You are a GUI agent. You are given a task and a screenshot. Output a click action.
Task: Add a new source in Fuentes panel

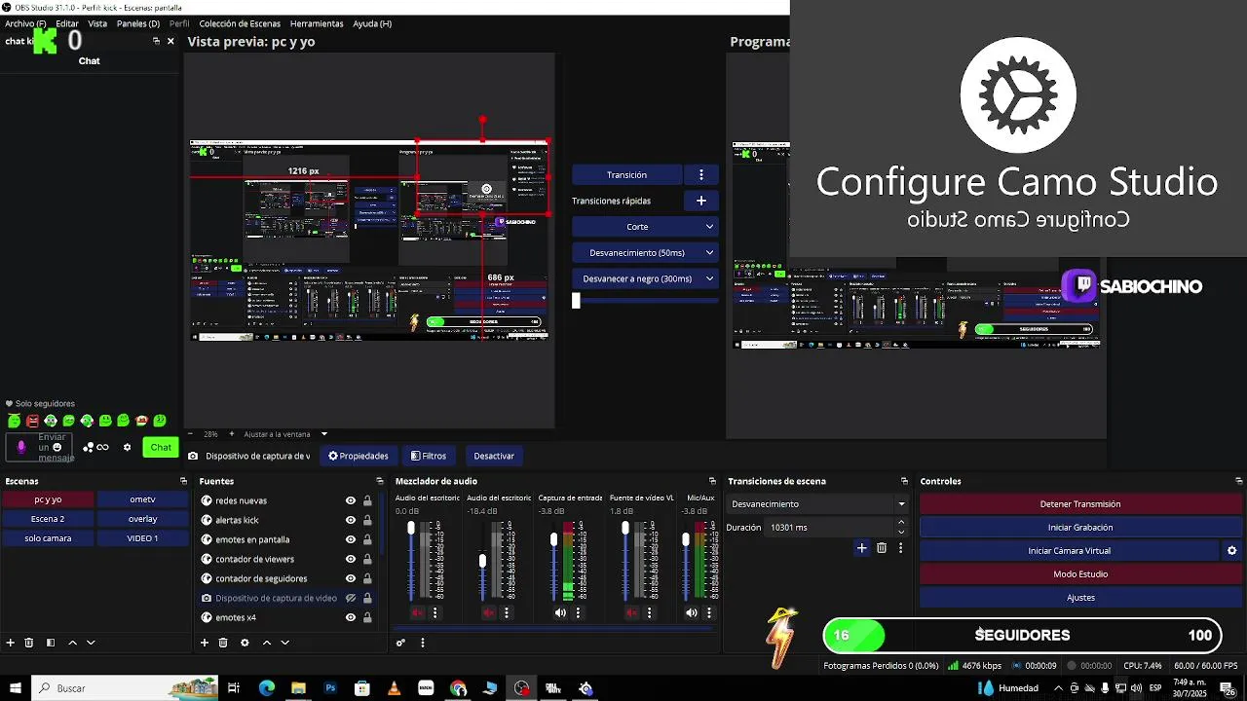[x=205, y=643]
